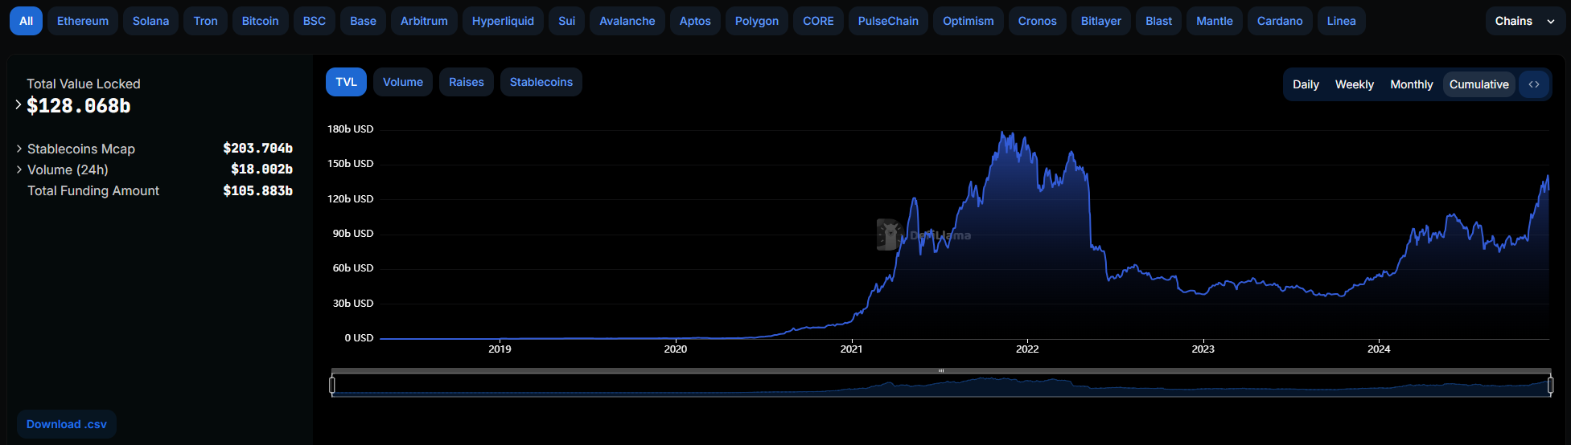Filter by Avalanche chain
Viewport: 1571px width, 445px height.
pyautogui.click(x=627, y=21)
